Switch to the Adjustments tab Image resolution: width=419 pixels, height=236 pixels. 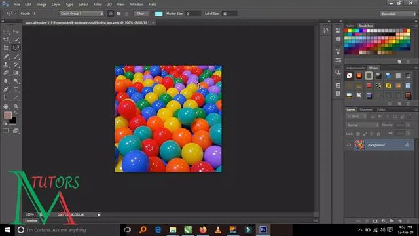click(355, 68)
